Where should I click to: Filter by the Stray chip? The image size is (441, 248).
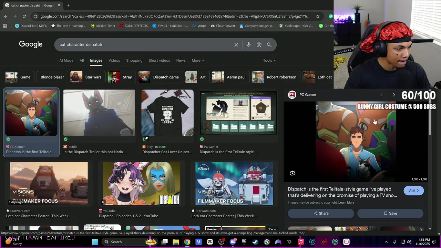(x=121, y=77)
